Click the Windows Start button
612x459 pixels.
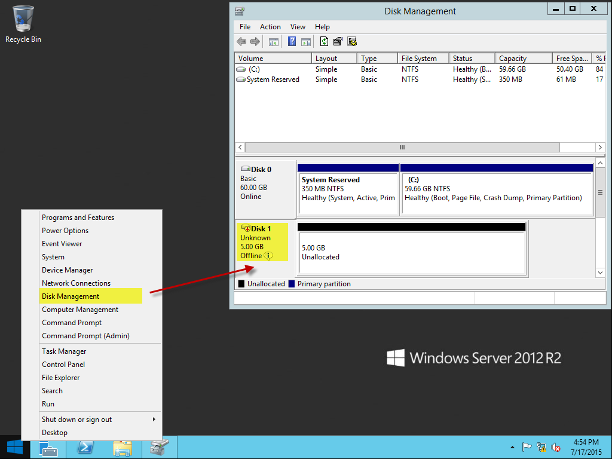pos(15,447)
